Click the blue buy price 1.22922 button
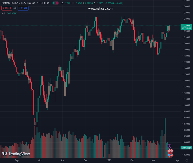 coord(23,8)
